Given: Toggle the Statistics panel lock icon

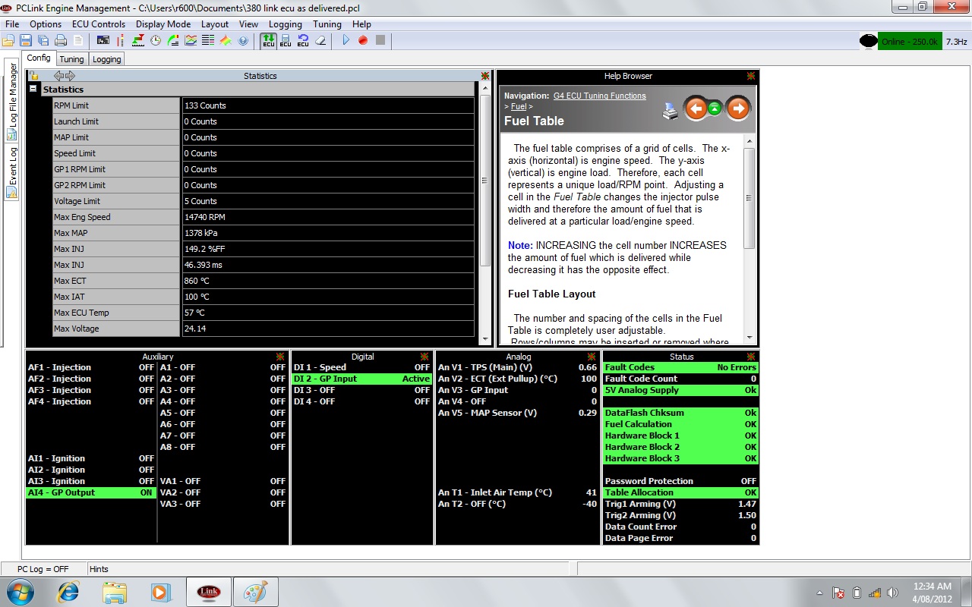Looking at the screenshot, I should pos(34,76).
